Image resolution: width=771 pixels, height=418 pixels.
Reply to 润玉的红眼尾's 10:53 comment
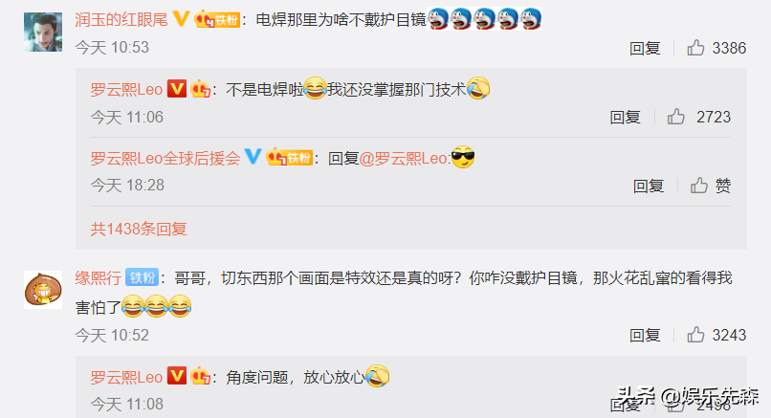(x=645, y=48)
